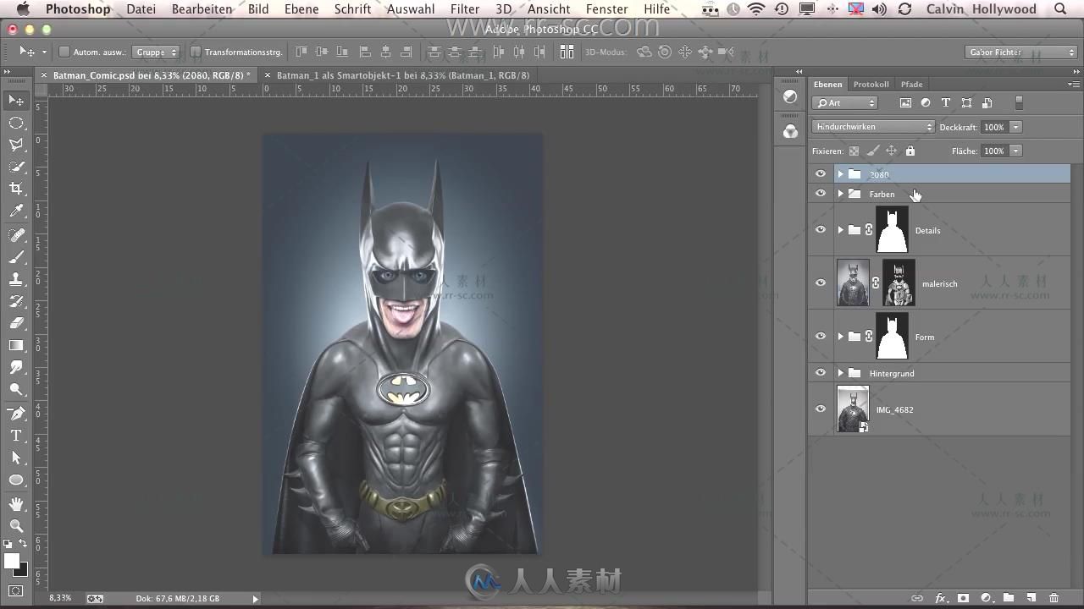Image resolution: width=1084 pixels, height=609 pixels.
Task: Select the Quick Selection tool
Action: pos(16,167)
